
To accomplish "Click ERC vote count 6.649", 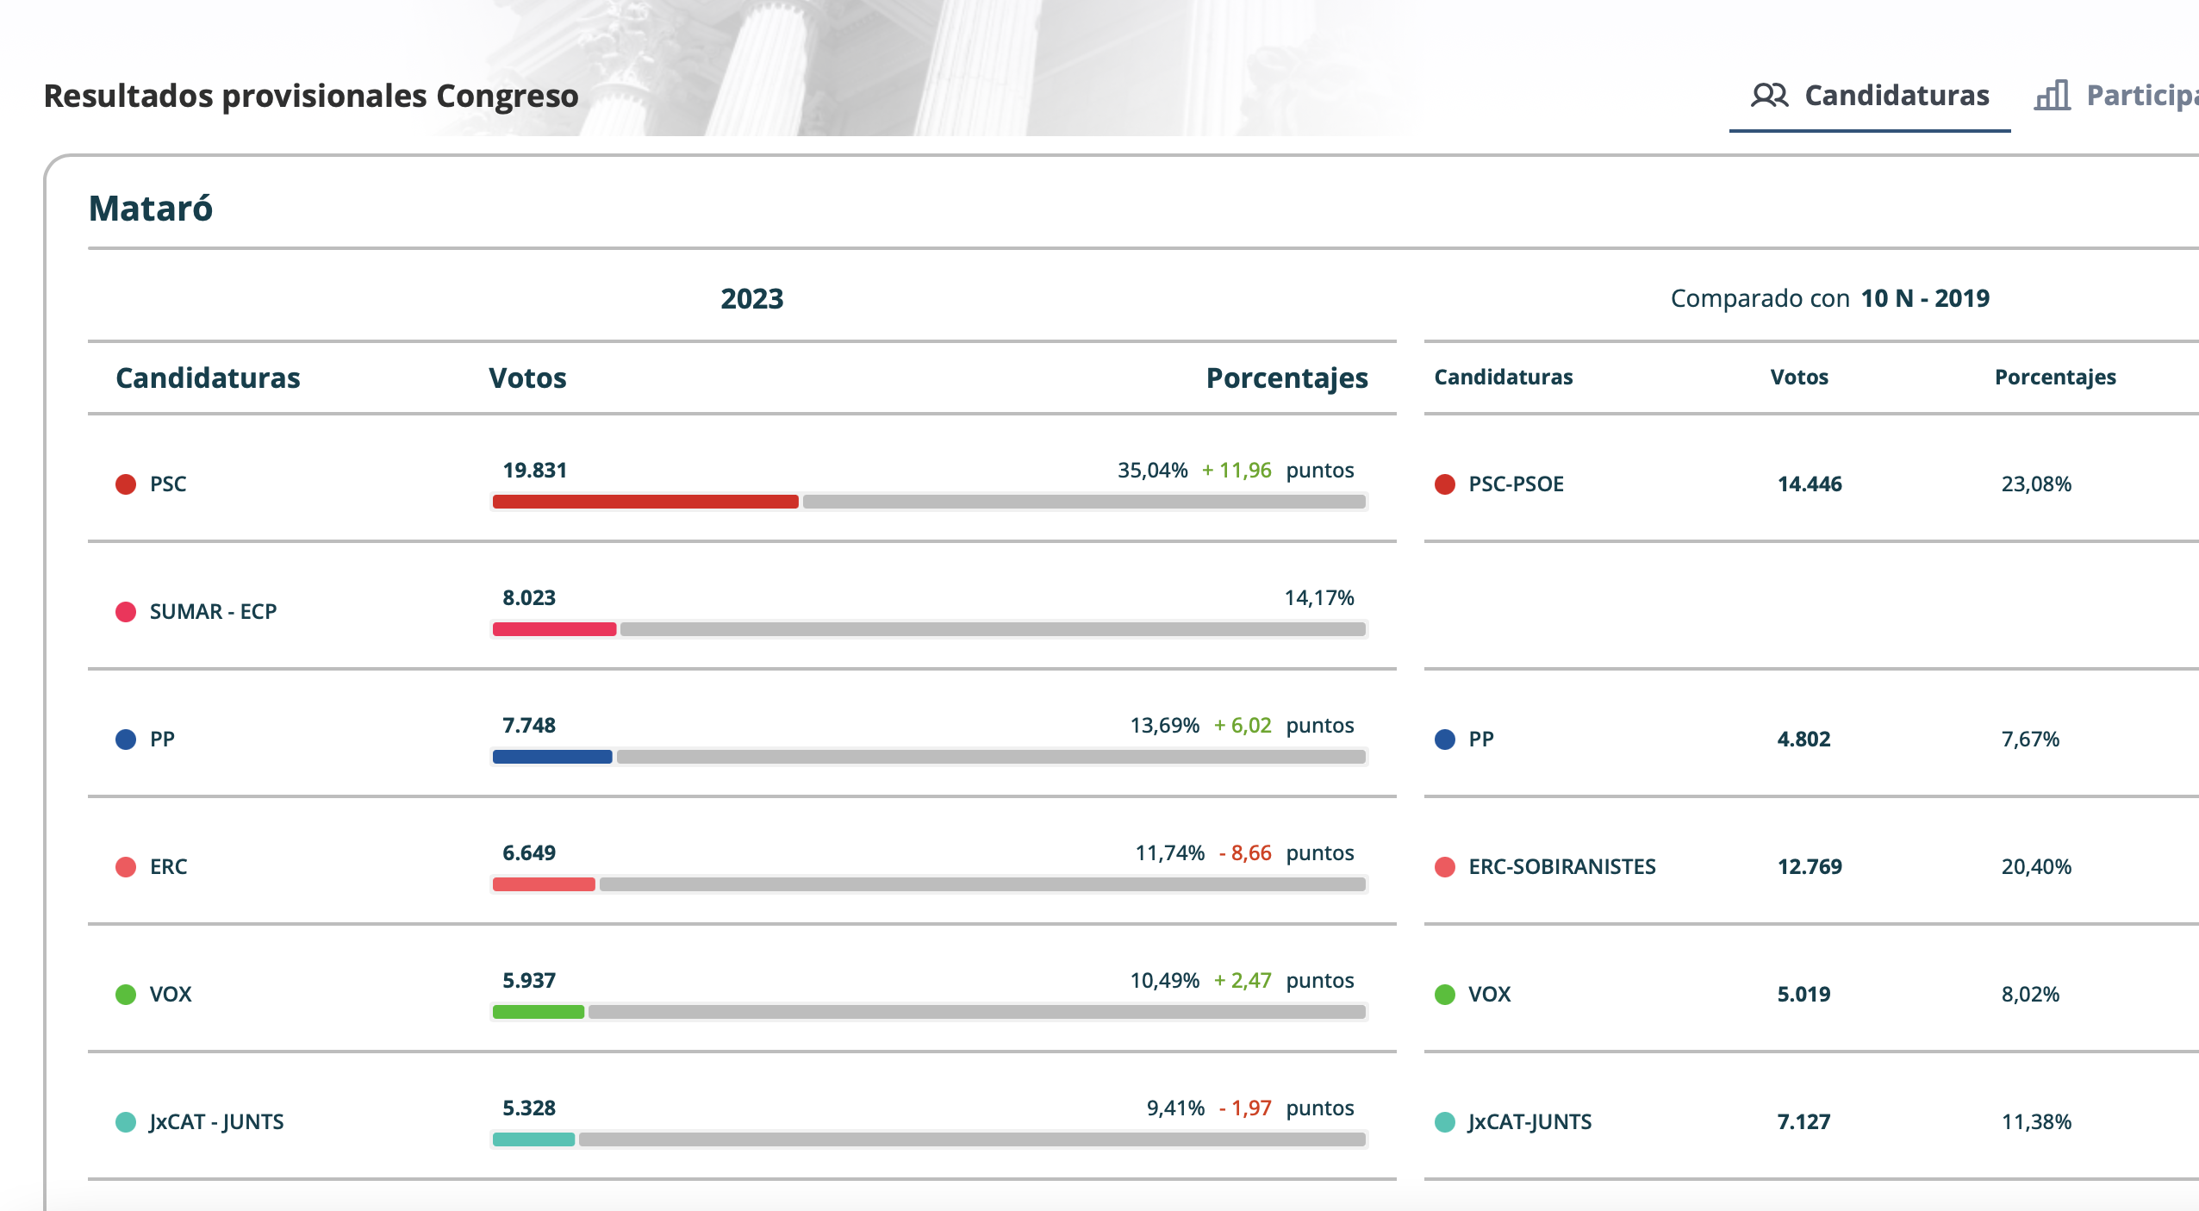I will point(529,853).
